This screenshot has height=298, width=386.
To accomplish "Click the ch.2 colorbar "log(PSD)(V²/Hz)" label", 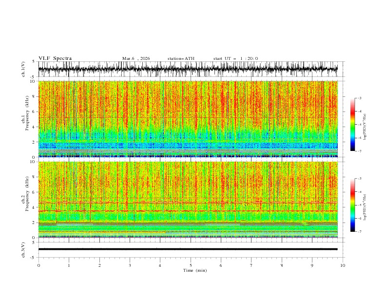I will coord(365,207).
